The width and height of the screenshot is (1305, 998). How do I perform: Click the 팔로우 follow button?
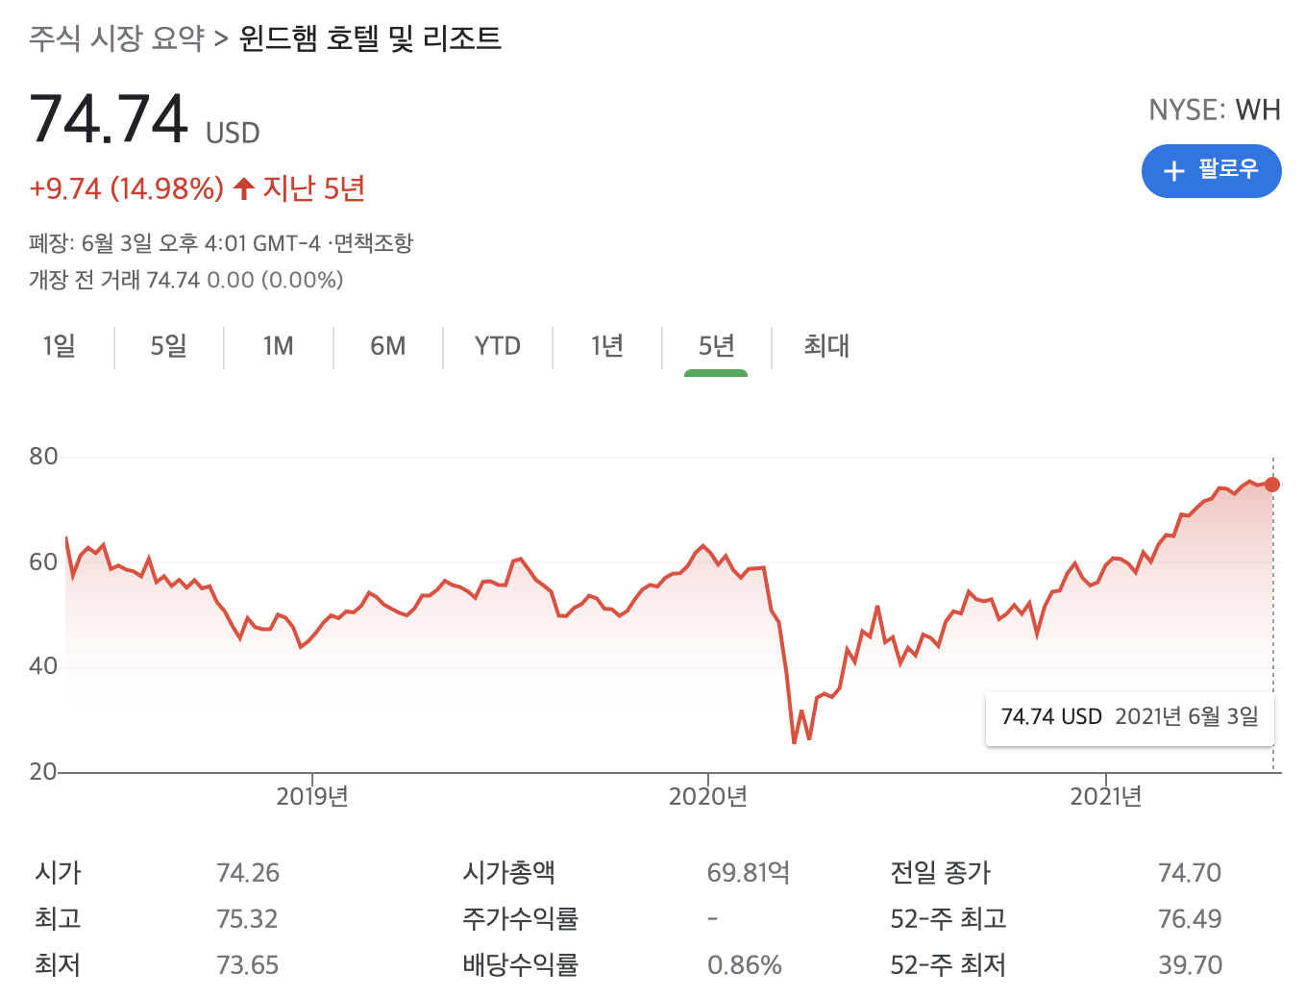pyautogui.click(x=1211, y=171)
